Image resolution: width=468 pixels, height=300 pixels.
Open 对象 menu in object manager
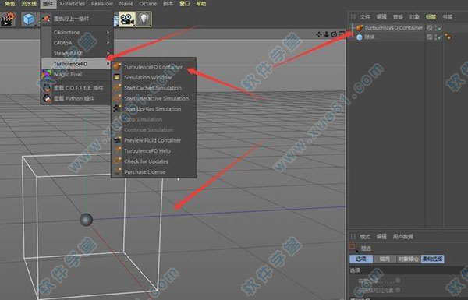414,17
